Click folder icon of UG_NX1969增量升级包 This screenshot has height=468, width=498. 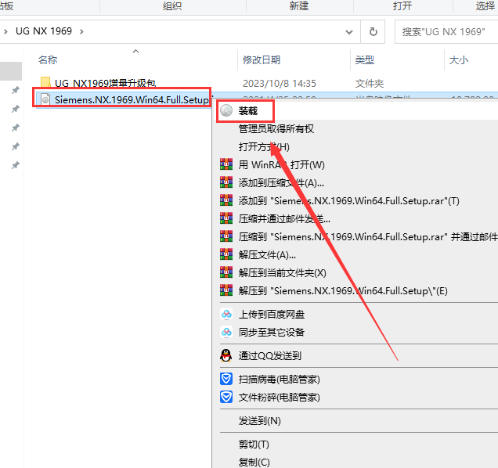point(45,82)
